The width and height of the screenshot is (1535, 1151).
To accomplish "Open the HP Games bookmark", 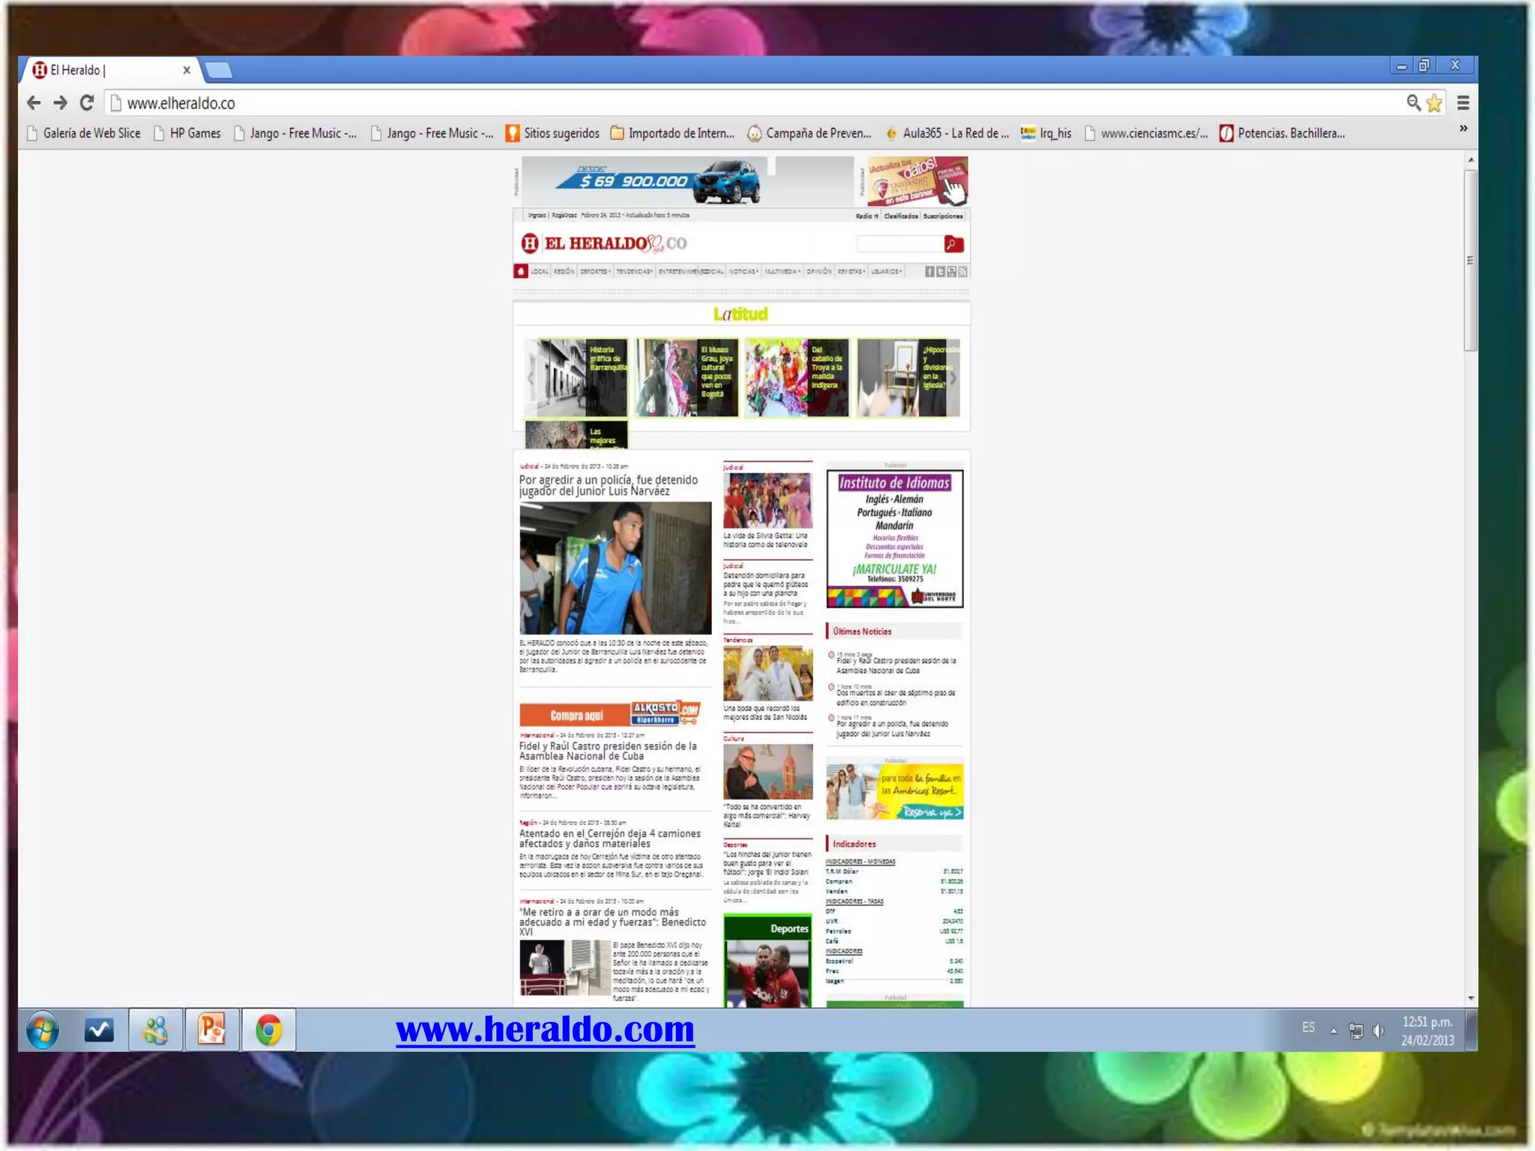I will (x=187, y=133).
